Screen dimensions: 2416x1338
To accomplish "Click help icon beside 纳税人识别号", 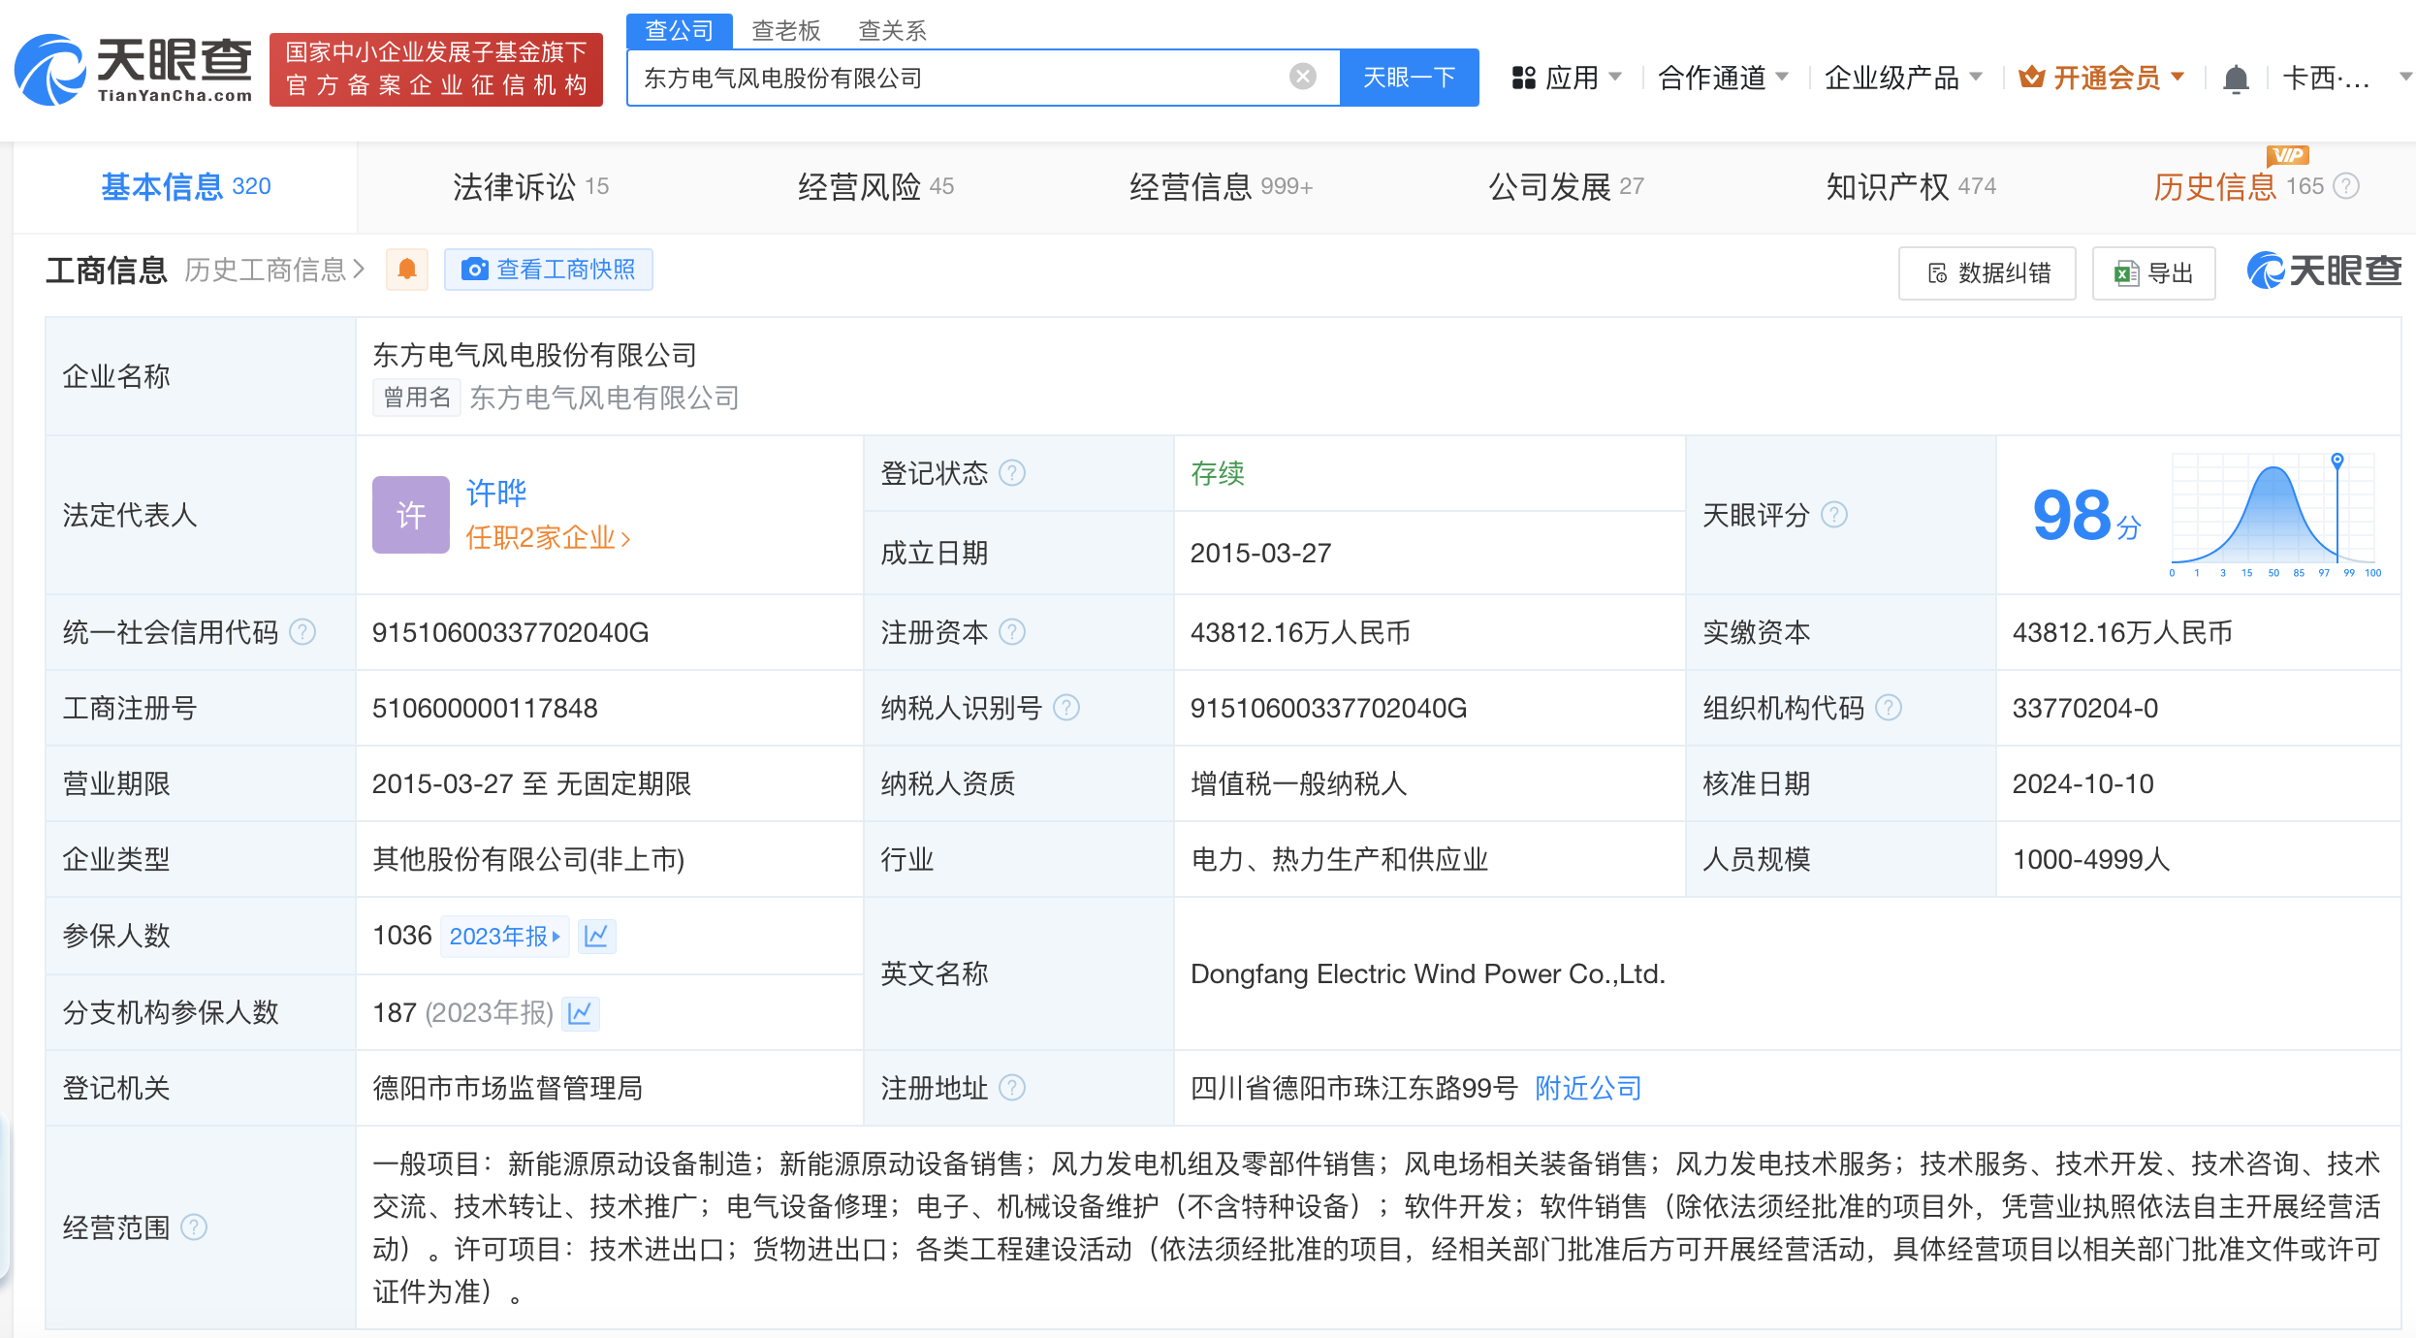I will pos(1066,708).
